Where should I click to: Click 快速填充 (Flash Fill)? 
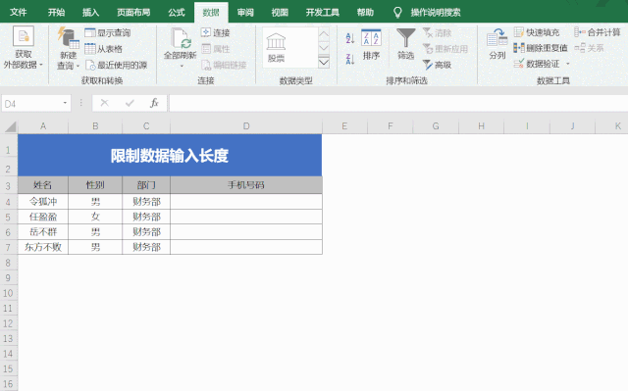(x=537, y=32)
